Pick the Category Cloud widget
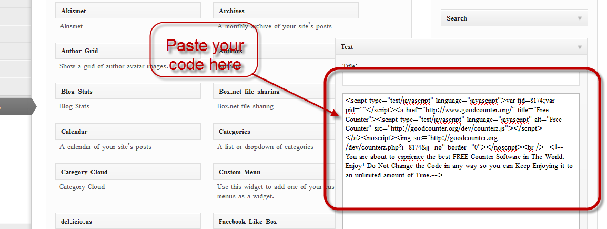 128,172
